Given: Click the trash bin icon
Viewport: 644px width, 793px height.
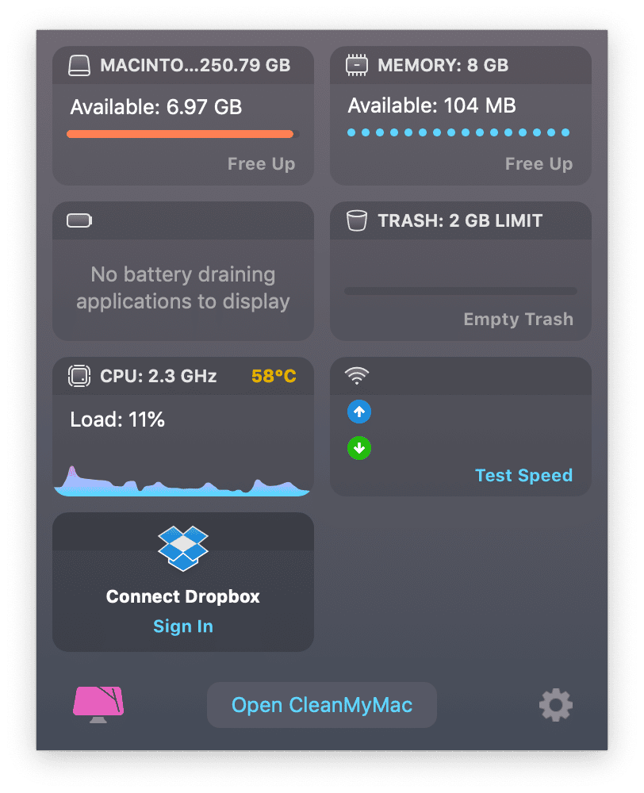Looking at the screenshot, I should [x=357, y=220].
